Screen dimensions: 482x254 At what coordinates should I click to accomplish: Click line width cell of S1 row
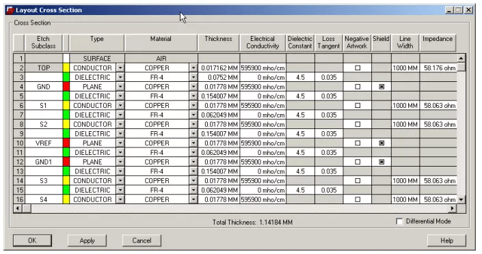click(x=405, y=105)
